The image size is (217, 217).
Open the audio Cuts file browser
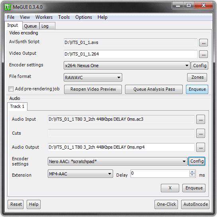[x=201, y=133]
